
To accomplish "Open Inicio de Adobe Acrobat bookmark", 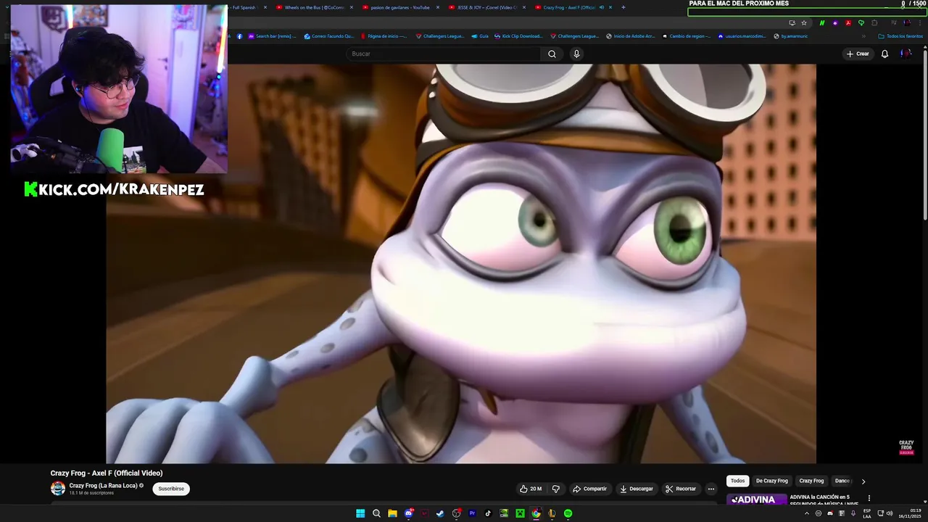I will 631,36.
